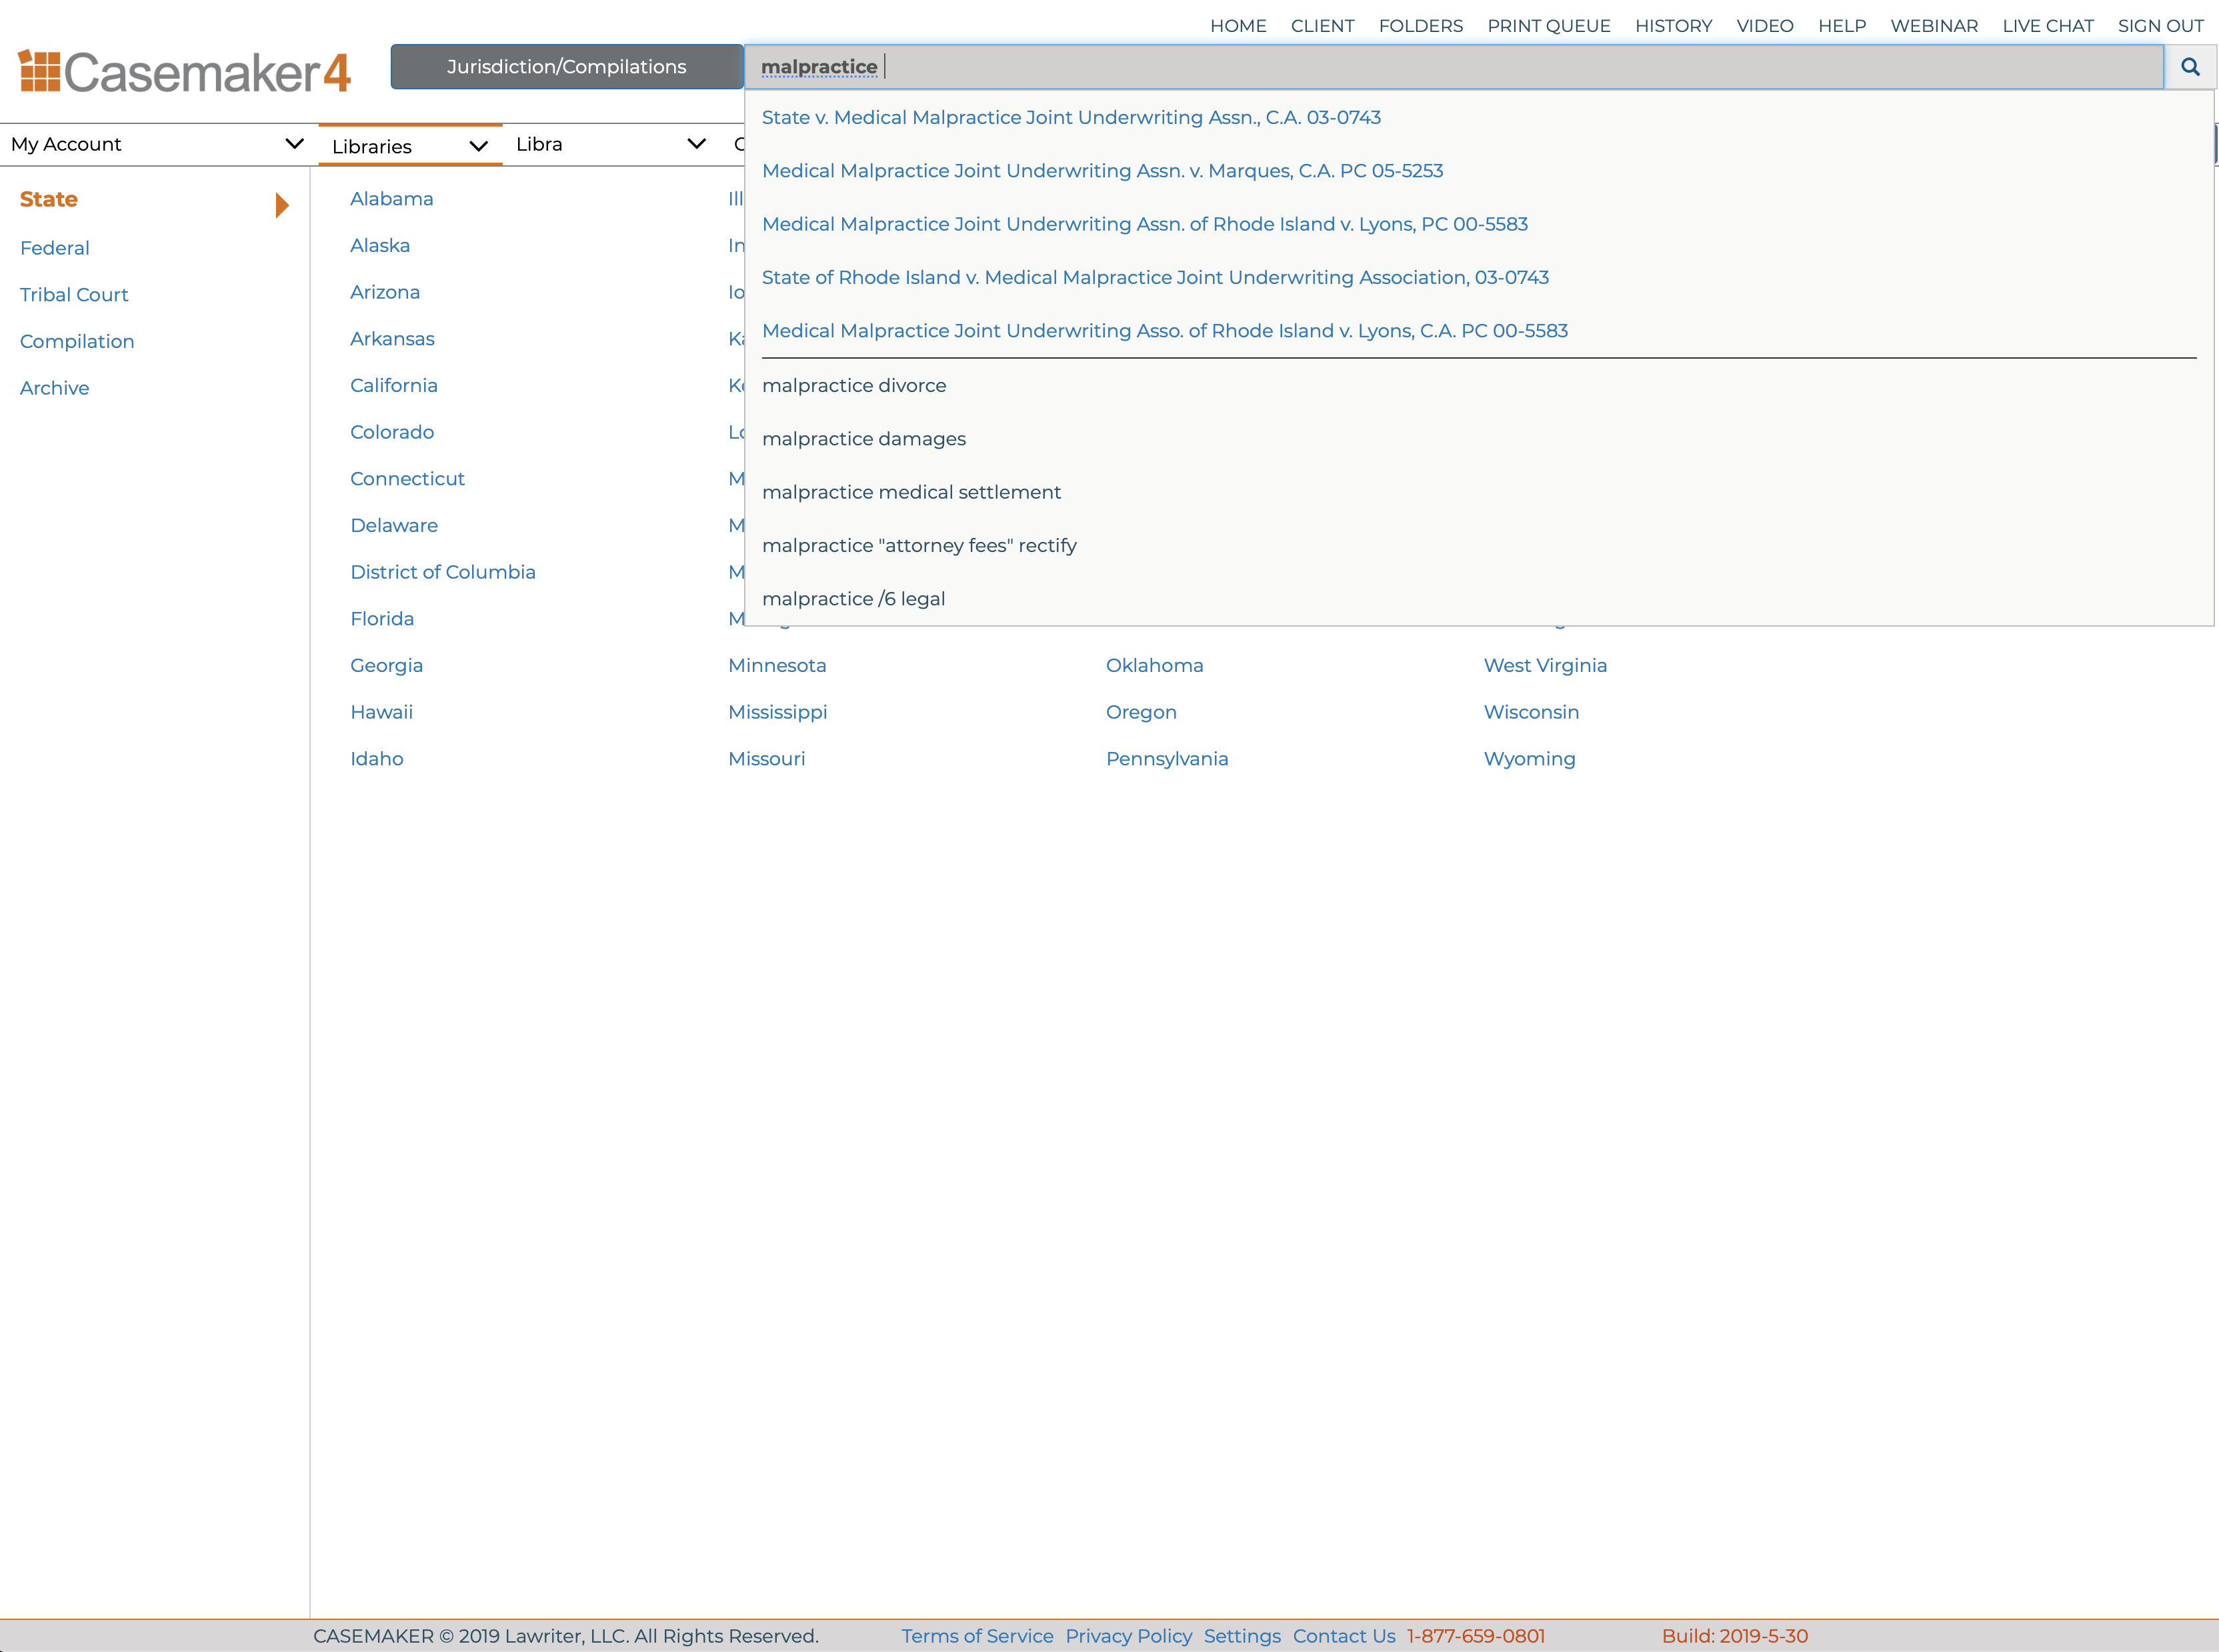Open Marques, C.A. PC 05-5253 case suggestion
Screen dimensions: 2219x1652
pyautogui.click(x=1102, y=171)
